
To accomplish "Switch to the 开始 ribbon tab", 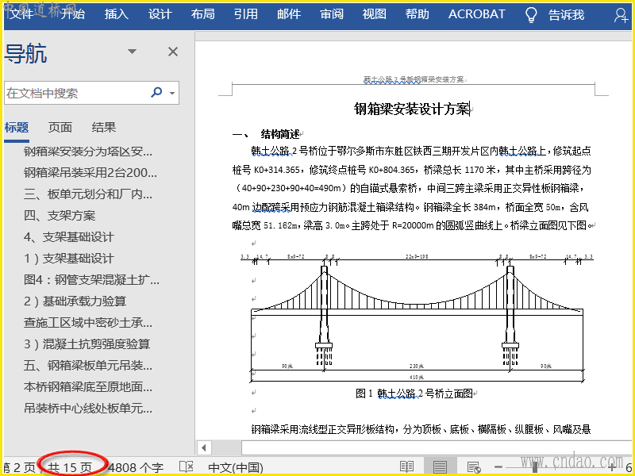I will coord(73,14).
